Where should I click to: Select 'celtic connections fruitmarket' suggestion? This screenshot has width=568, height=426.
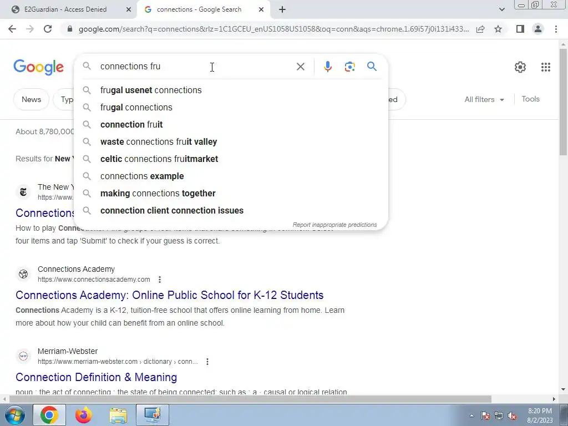[x=231, y=159]
